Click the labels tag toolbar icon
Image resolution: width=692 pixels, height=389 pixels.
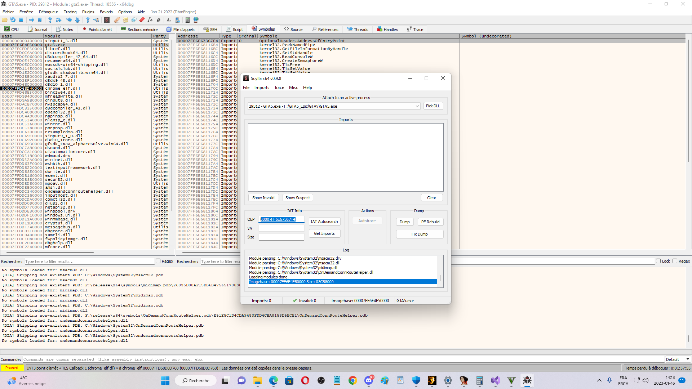coord(134,20)
